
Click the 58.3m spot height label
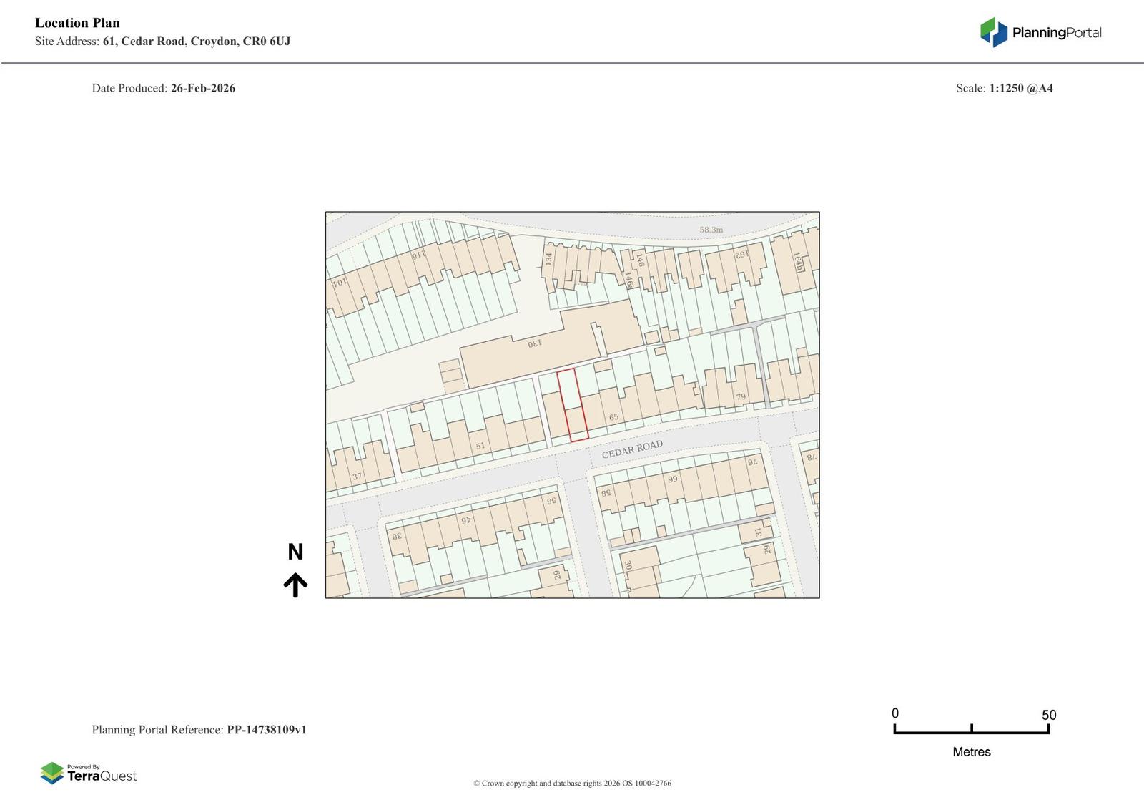pos(711,230)
